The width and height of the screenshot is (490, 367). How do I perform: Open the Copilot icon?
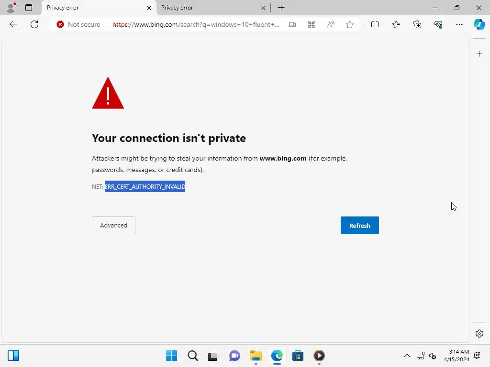pos(479,24)
